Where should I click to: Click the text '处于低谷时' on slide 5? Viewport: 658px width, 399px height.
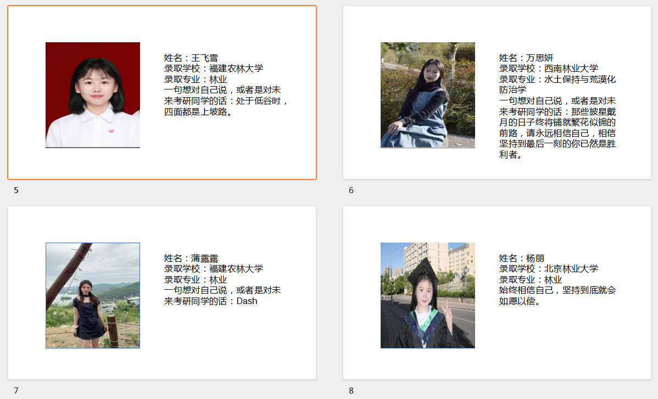point(258,101)
